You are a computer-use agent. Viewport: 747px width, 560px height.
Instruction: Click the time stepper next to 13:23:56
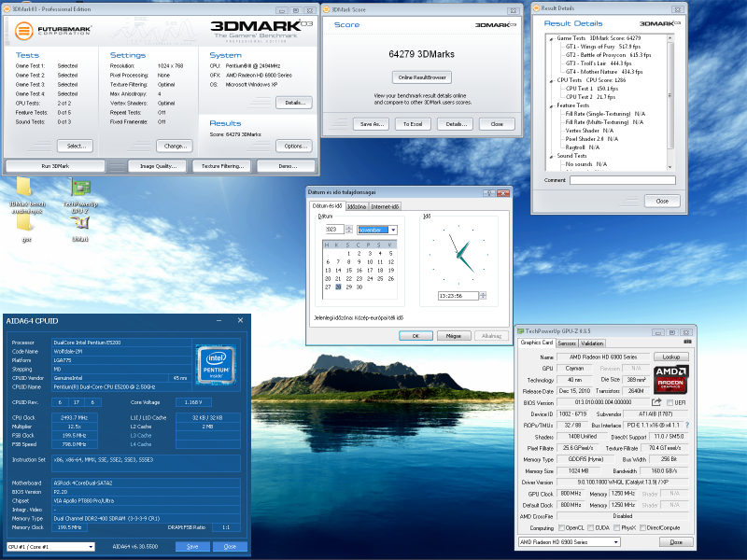483,296
